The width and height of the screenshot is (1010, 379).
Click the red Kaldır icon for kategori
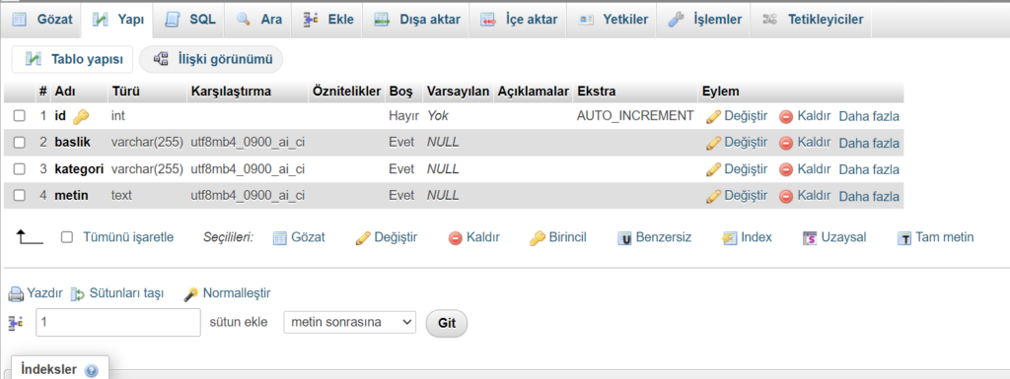[x=786, y=169]
